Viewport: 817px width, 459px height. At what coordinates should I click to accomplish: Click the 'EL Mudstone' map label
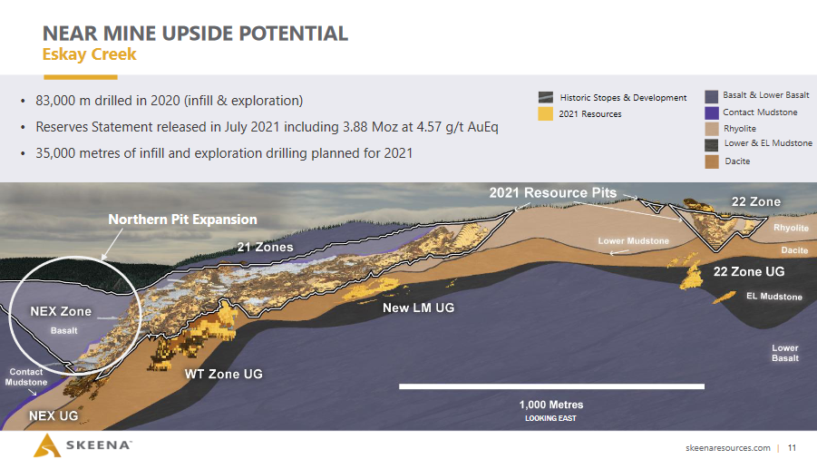774,297
